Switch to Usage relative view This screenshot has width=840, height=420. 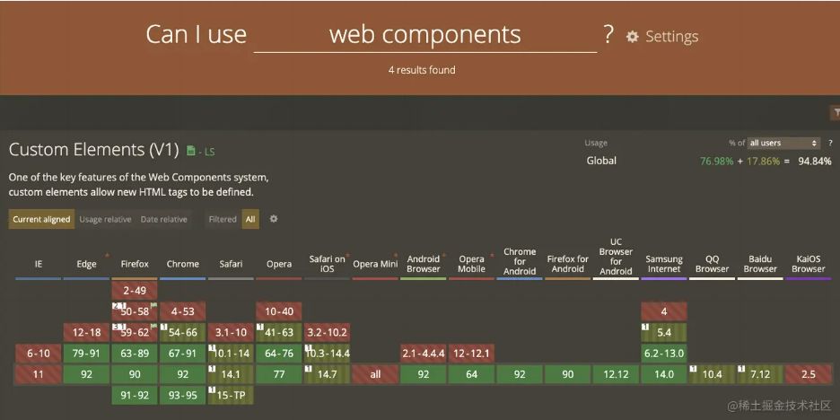pos(105,219)
